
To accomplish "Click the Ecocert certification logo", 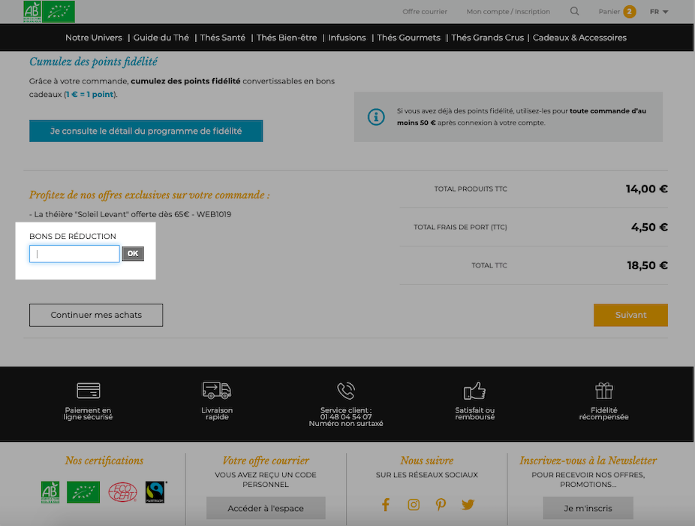I will coord(123,492).
